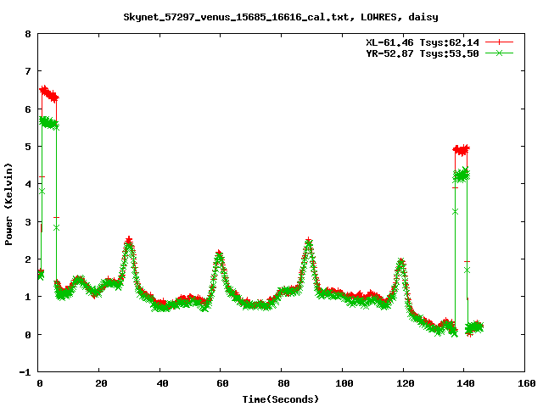Click the x-axis tick label 60

click(x=222, y=383)
